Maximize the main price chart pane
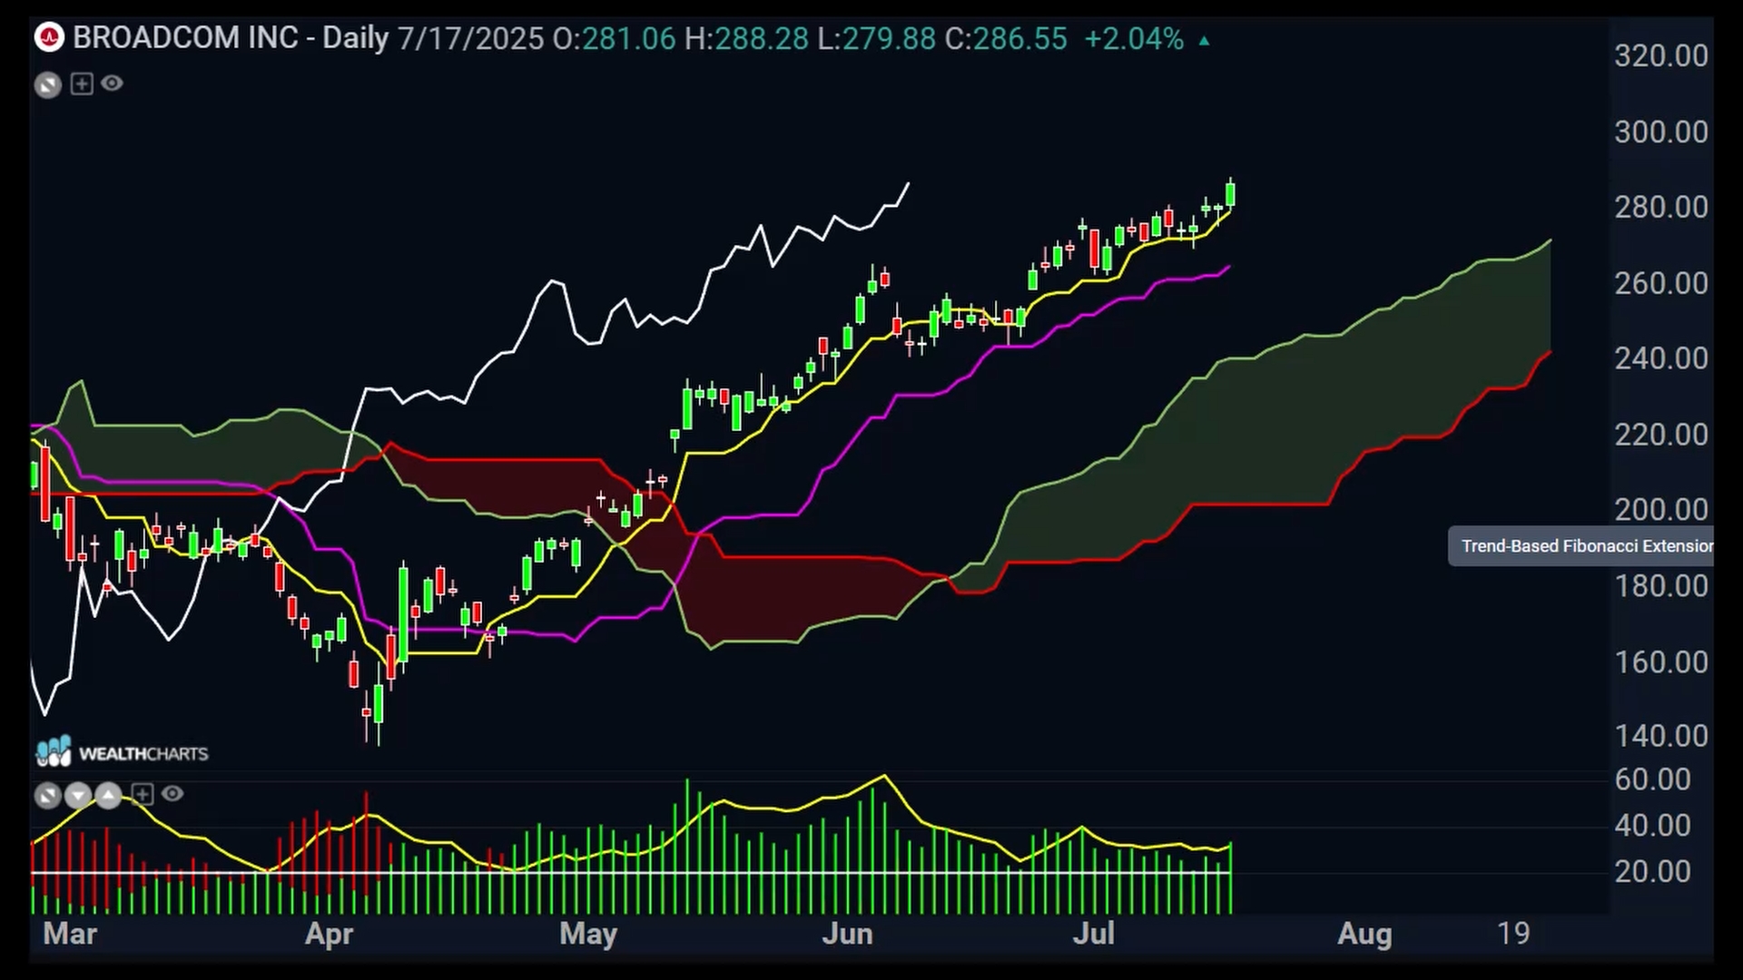This screenshot has width=1743, height=980. 48,85
